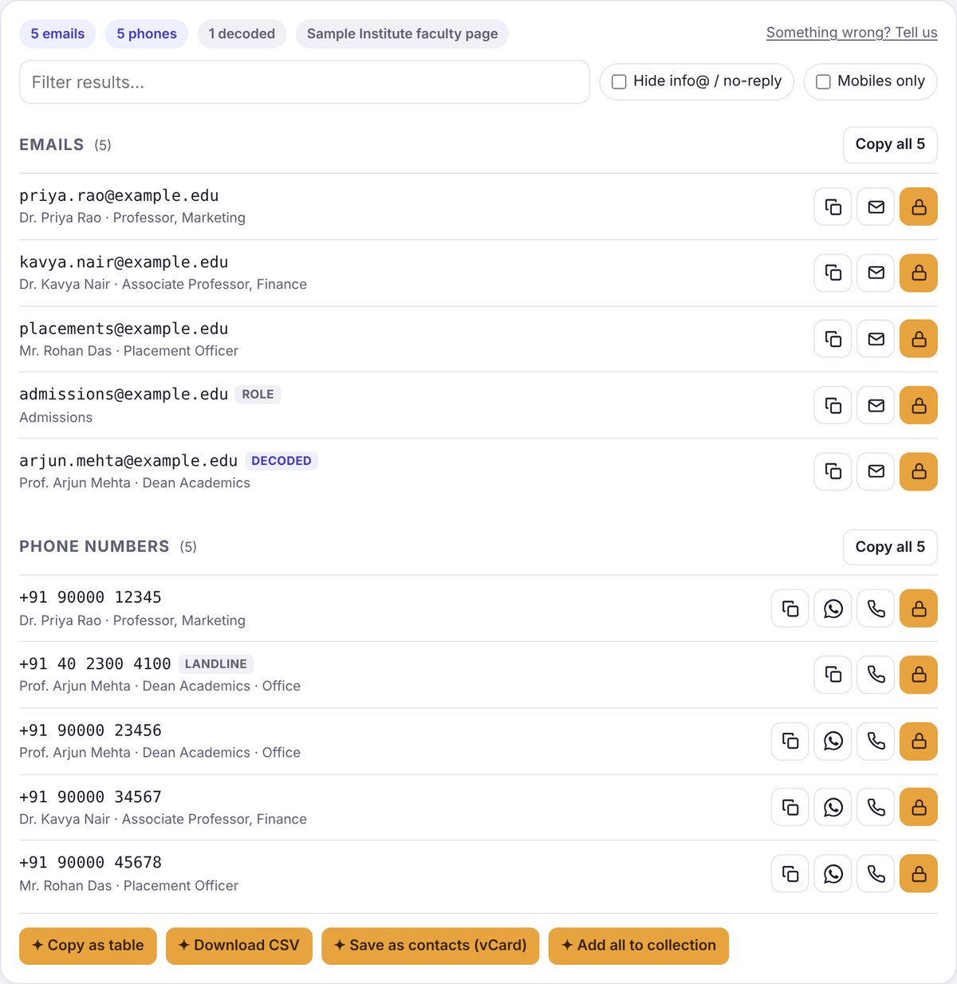
Task: Click the EMAILS section heading
Action: pos(51,144)
